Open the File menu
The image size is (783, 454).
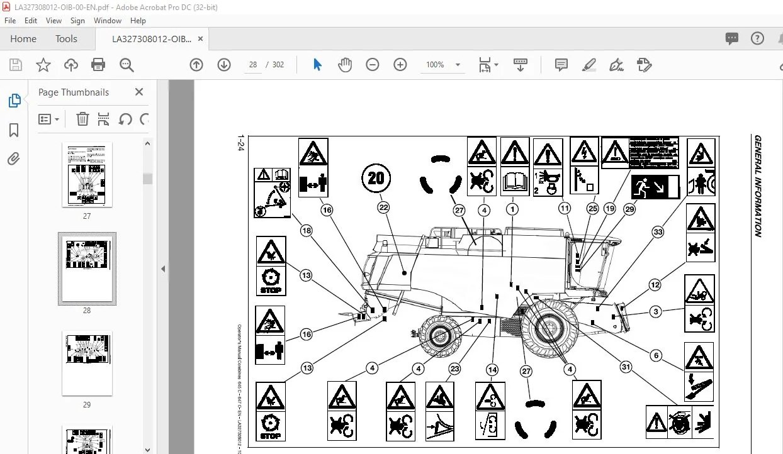tap(11, 21)
